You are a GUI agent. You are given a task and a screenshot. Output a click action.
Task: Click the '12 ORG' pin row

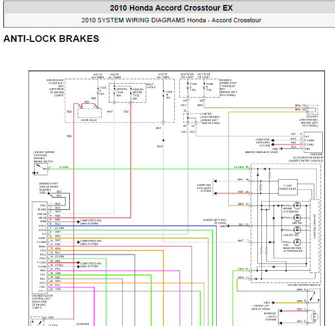[x=55, y=248]
